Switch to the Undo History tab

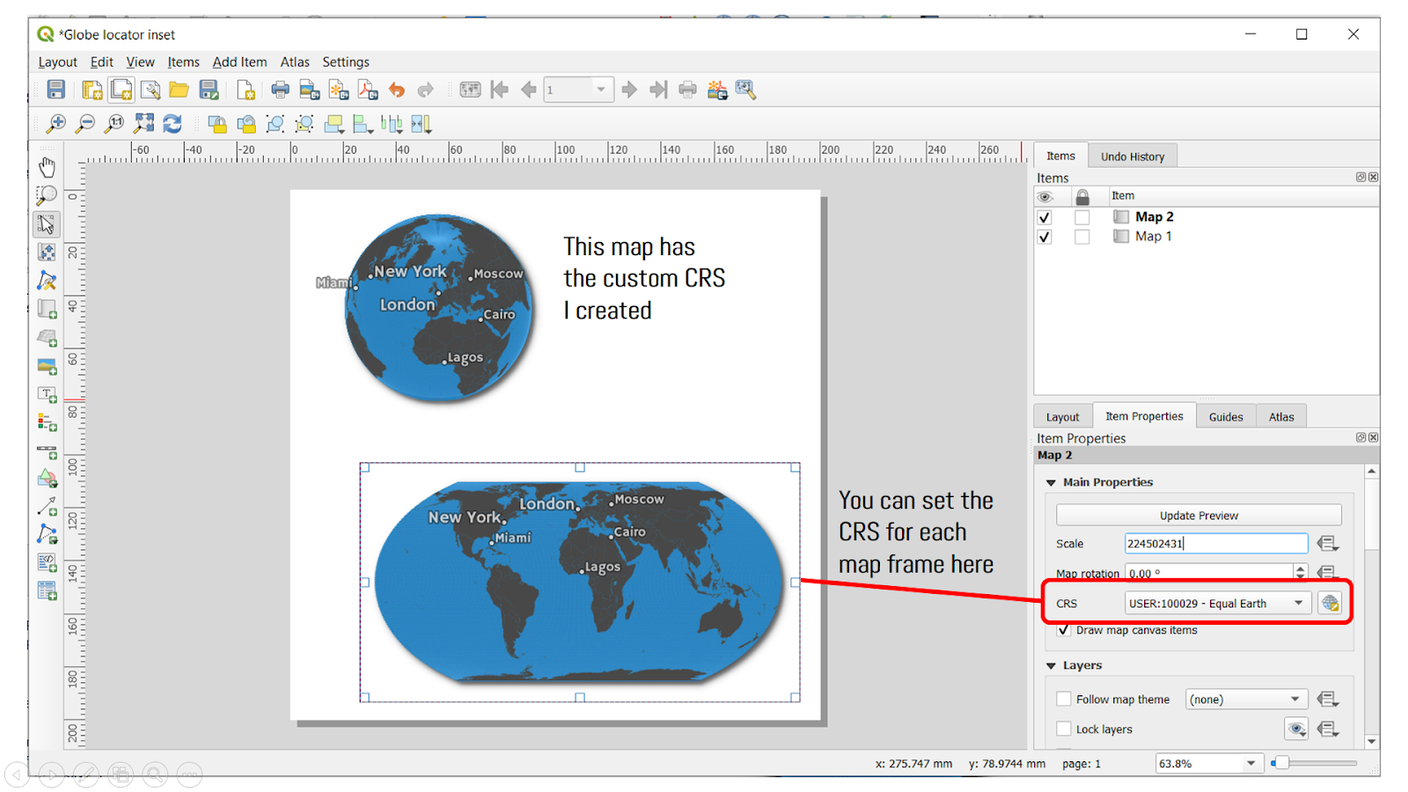point(1133,156)
